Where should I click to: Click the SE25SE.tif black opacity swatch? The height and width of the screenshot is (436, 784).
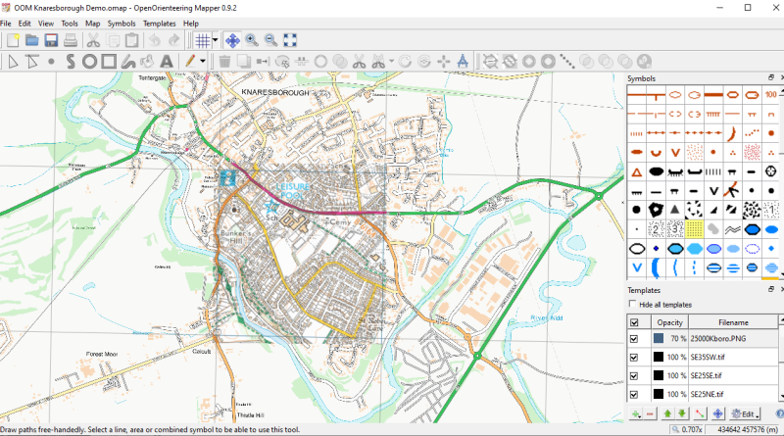[658, 375]
